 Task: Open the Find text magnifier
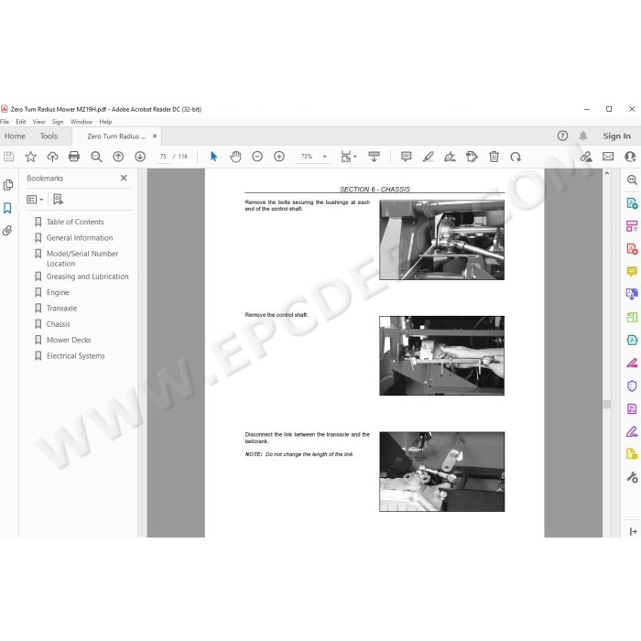coord(96,157)
